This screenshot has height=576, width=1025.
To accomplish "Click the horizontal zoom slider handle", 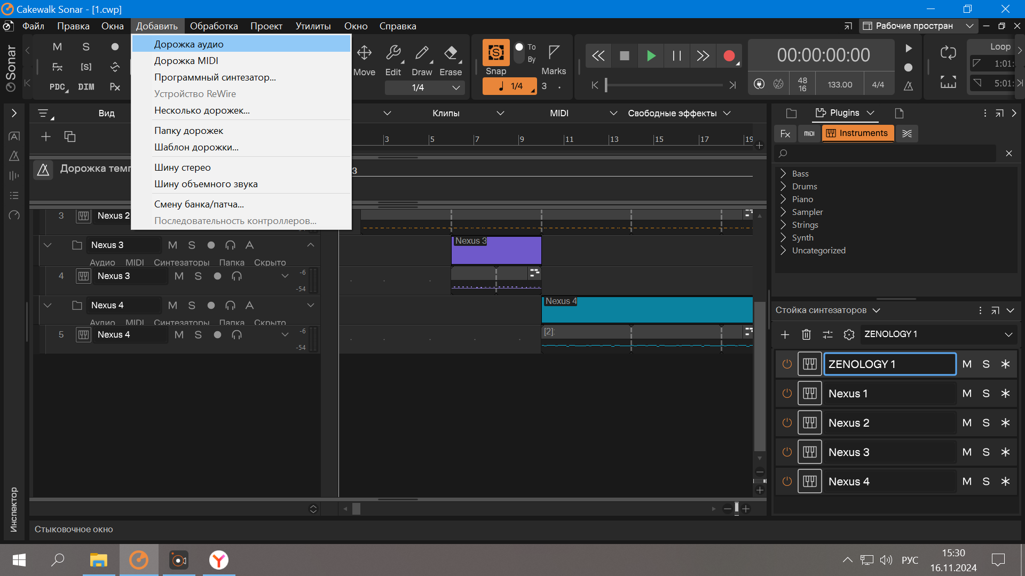I will [x=737, y=509].
